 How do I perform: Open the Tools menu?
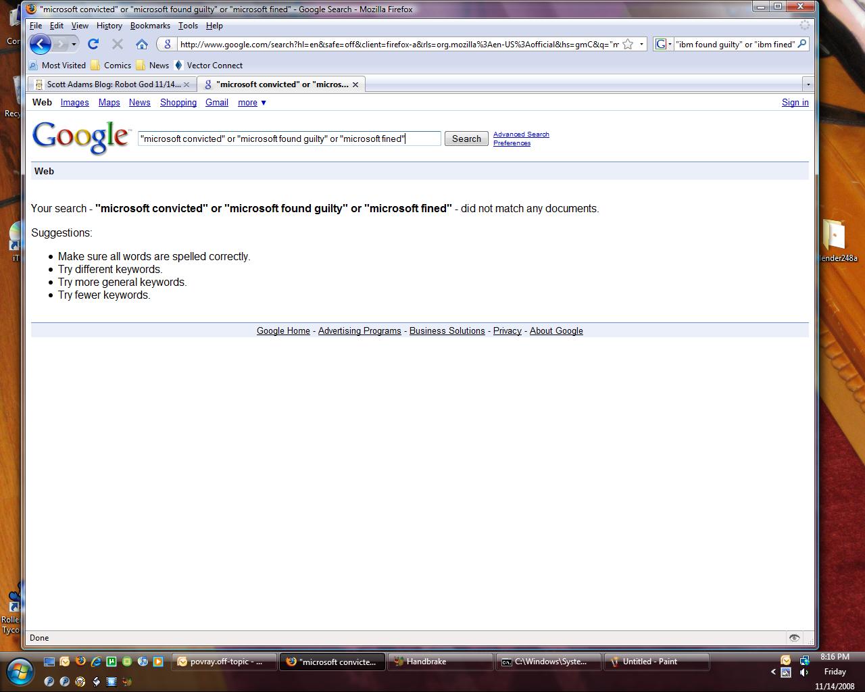pyautogui.click(x=188, y=26)
